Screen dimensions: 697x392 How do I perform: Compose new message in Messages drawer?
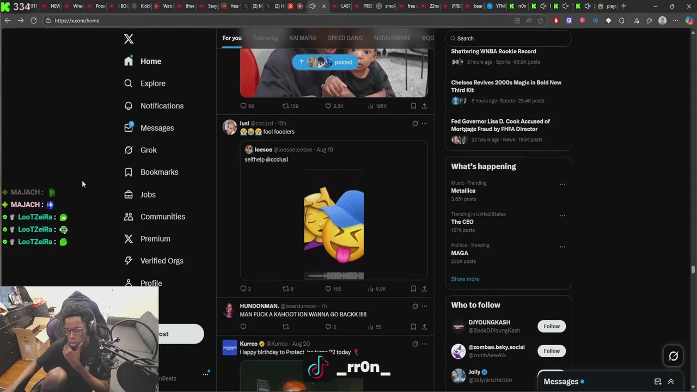point(658,382)
